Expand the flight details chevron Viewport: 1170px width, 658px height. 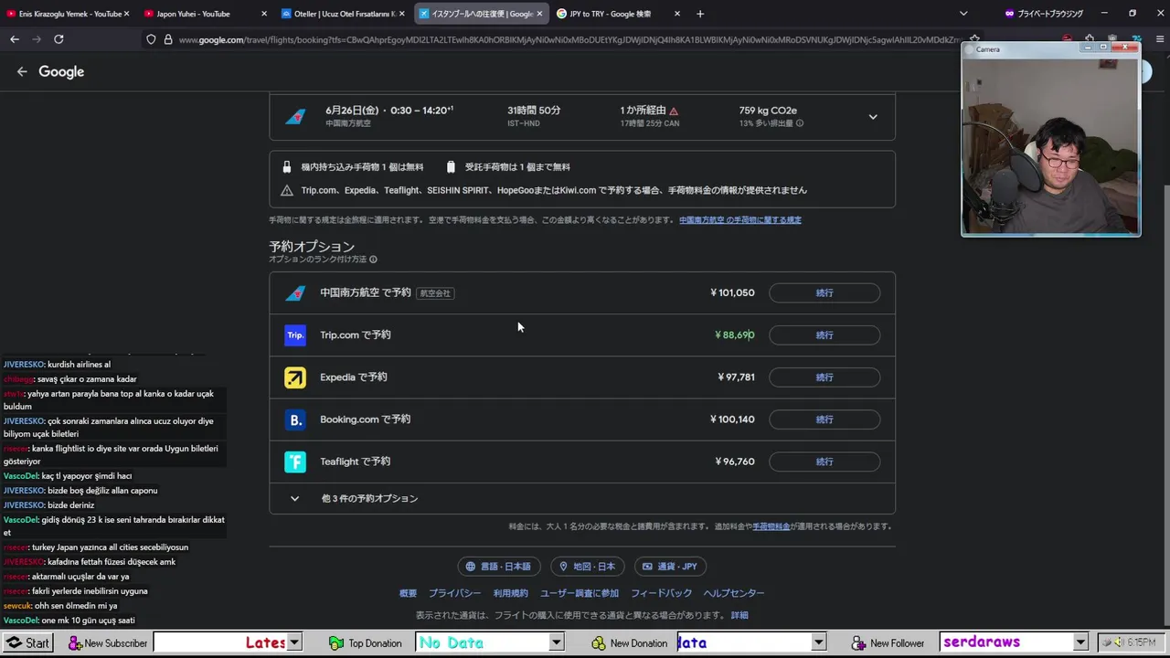point(873,117)
